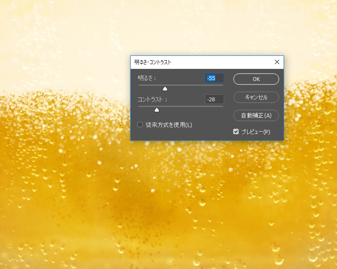Enable the 従来方式を使用(L) checkbox
The image size is (337, 269).
[x=140, y=125]
